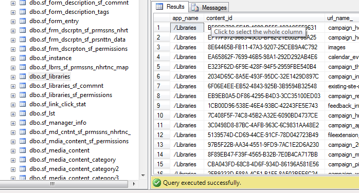
Task: Switch to the Messages tab
Action: [x=209, y=8]
